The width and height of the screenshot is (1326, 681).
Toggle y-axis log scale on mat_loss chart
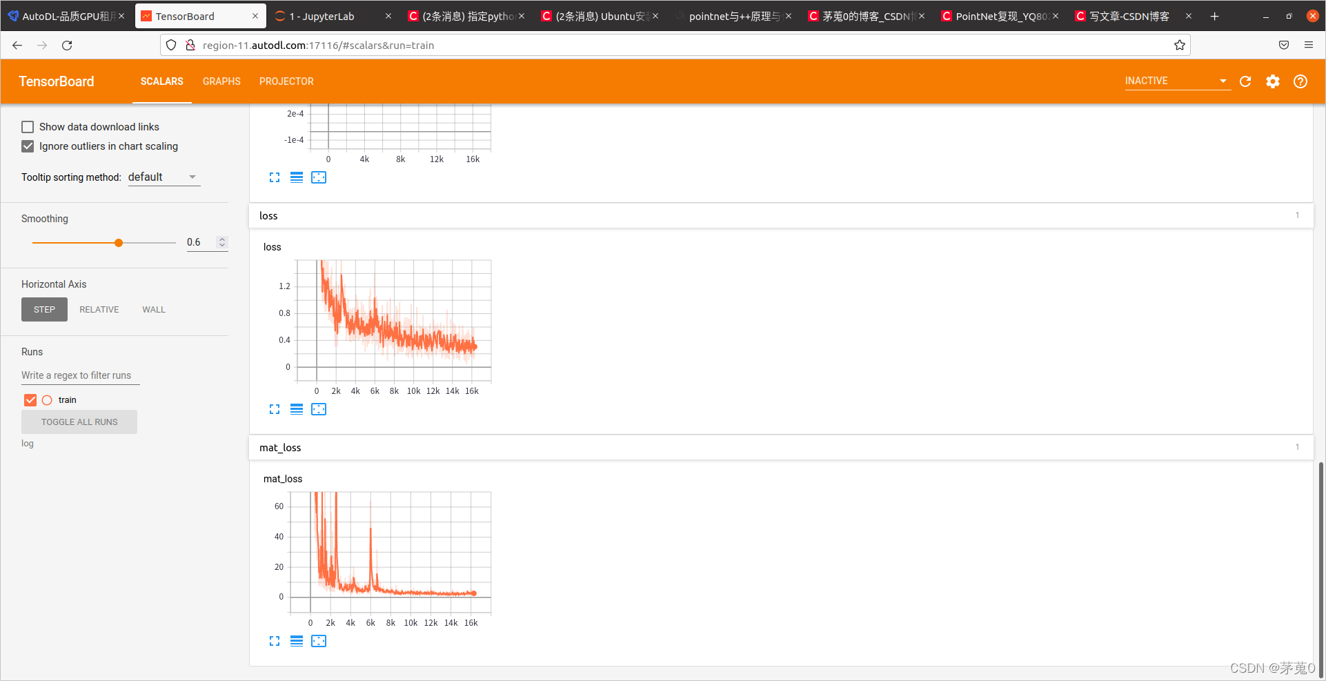click(297, 641)
